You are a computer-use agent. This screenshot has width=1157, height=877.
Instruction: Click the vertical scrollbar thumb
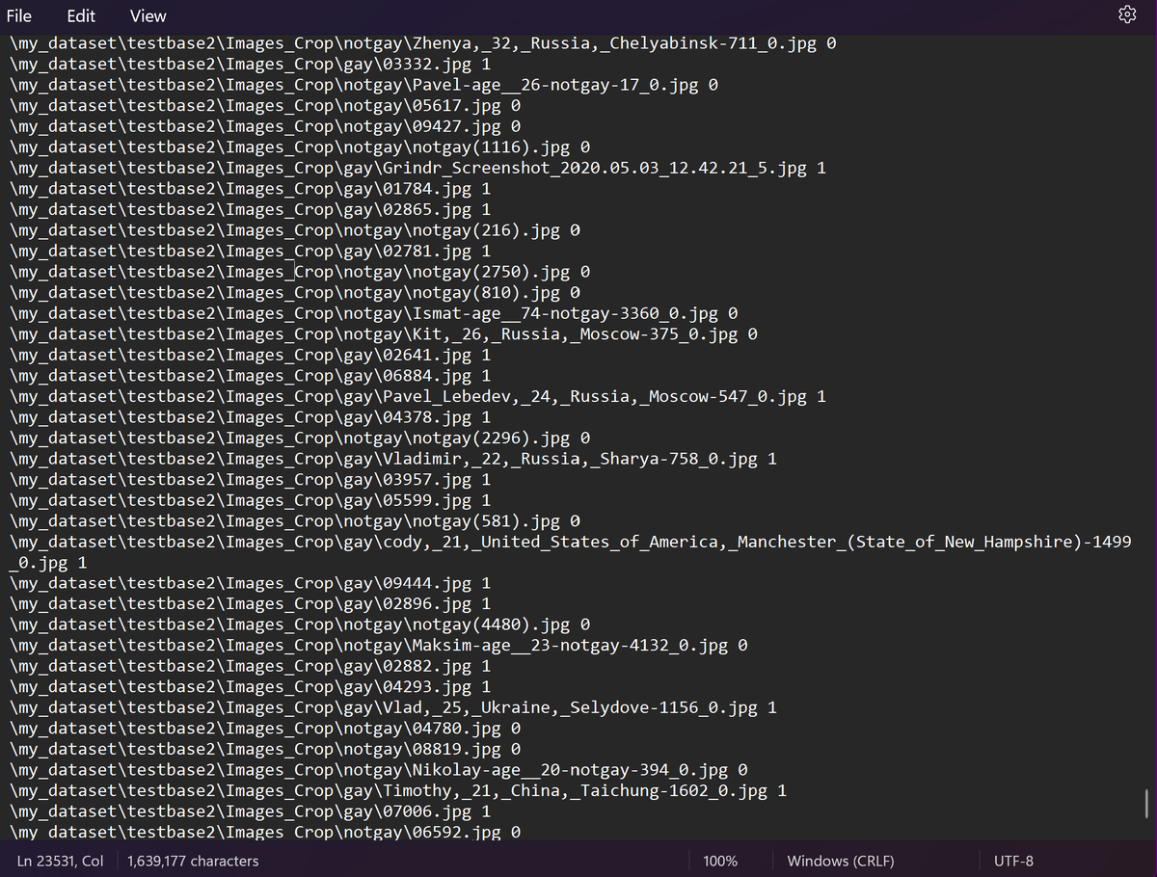point(1145,803)
